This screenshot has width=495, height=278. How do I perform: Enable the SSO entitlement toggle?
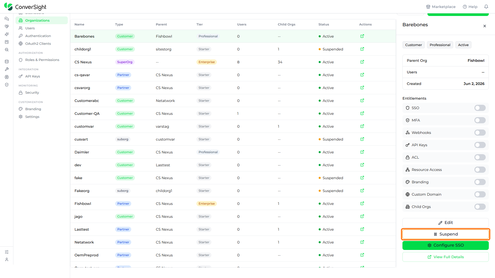(x=480, y=108)
